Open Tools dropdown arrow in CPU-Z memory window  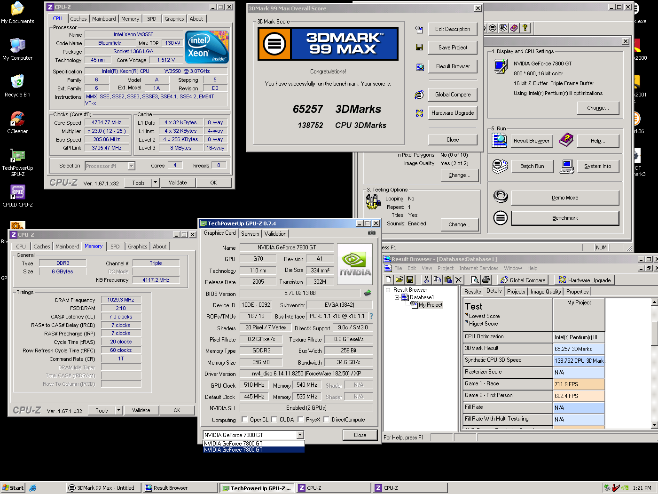[x=119, y=410]
